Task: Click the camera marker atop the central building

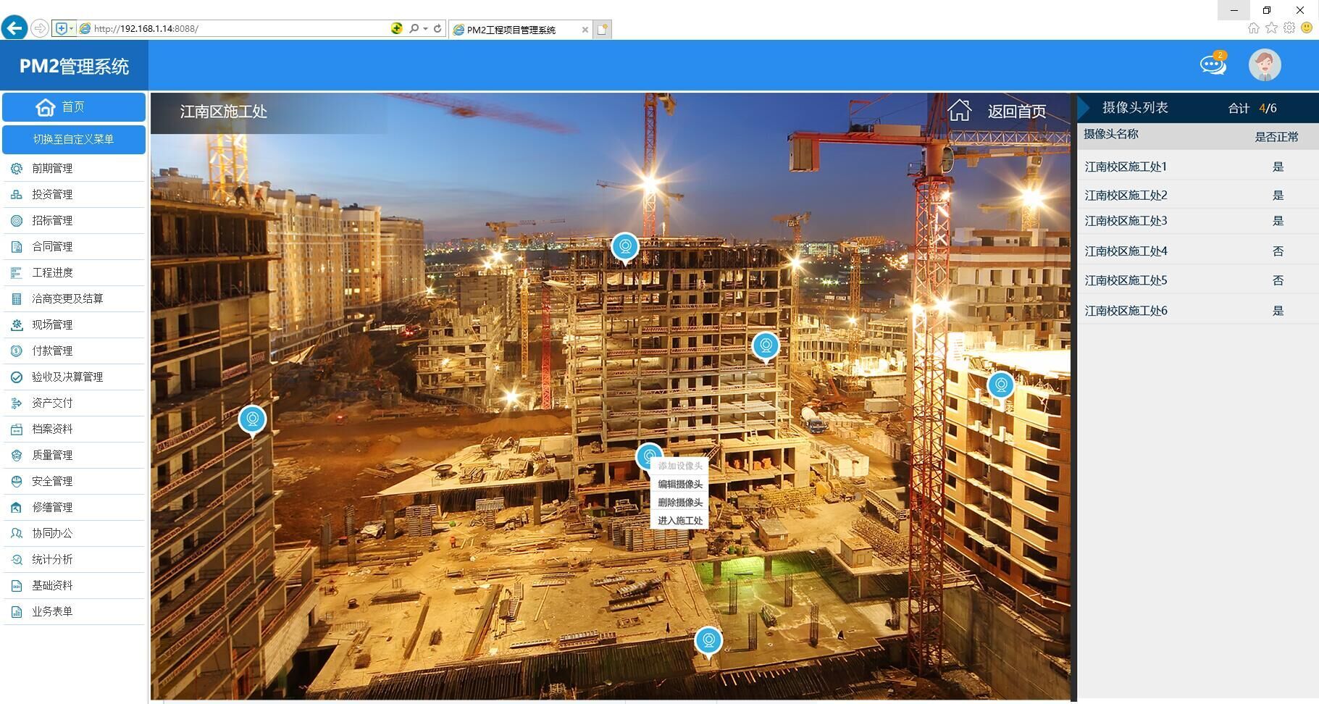Action: (624, 247)
